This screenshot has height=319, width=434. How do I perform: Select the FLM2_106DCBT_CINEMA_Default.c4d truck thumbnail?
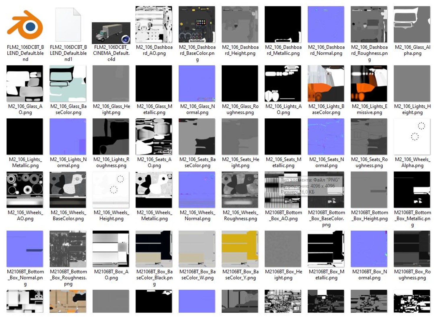(x=111, y=33)
